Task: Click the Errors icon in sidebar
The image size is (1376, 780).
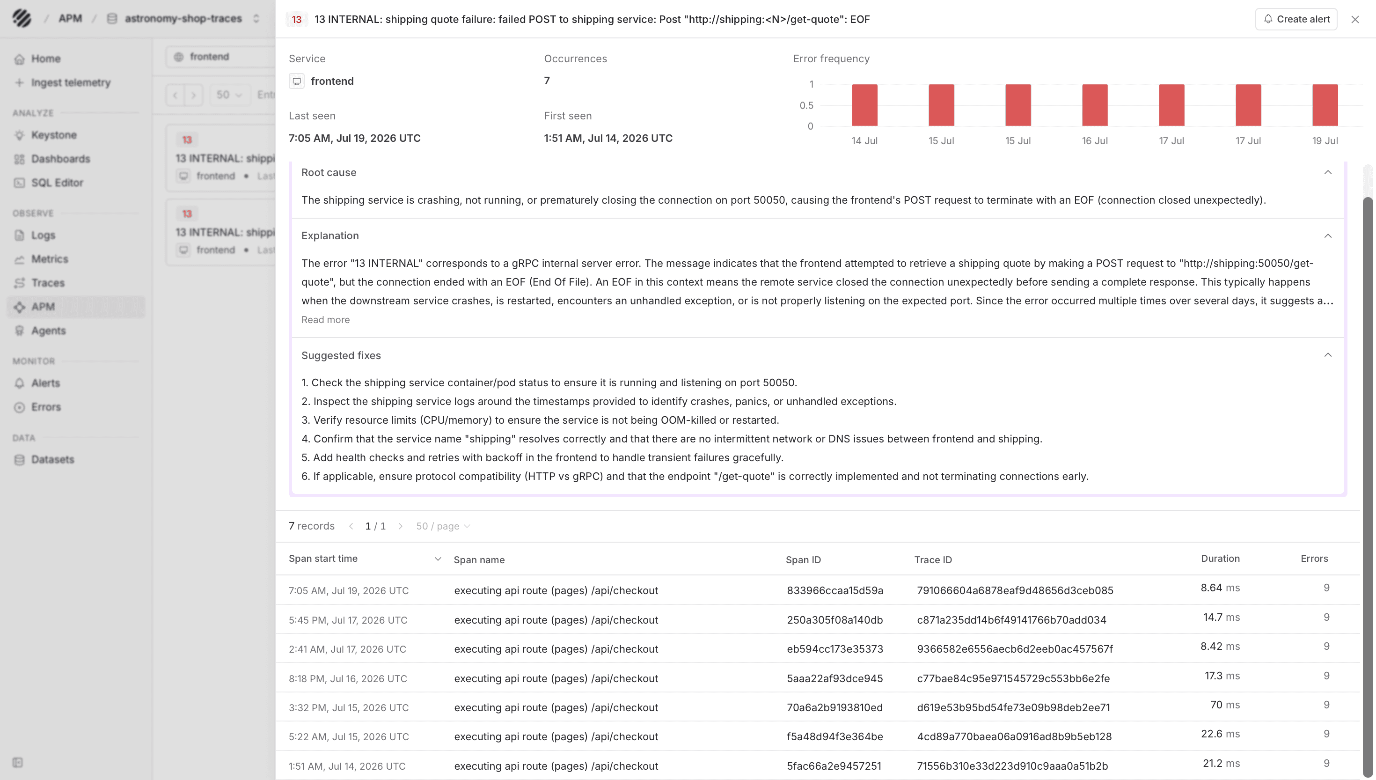Action: [20, 407]
